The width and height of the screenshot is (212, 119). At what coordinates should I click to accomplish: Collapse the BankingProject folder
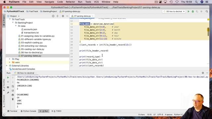coord(13,23)
